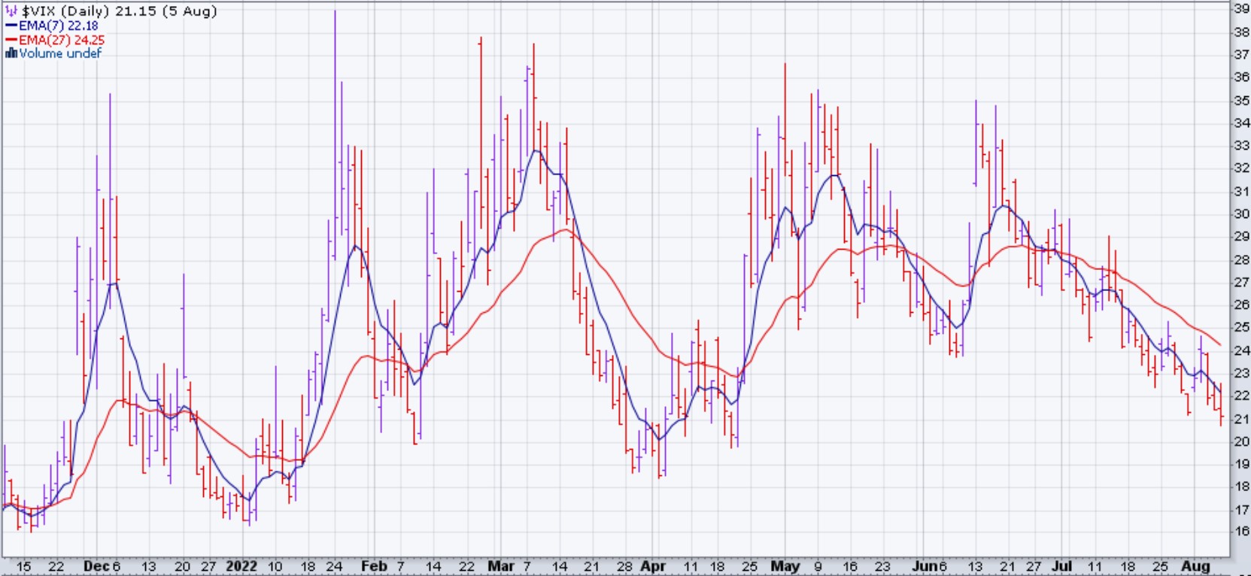This screenshot has width=1251, height=576.
Task: Click the Volume bars icon in legend
Action: click(11, 53)
